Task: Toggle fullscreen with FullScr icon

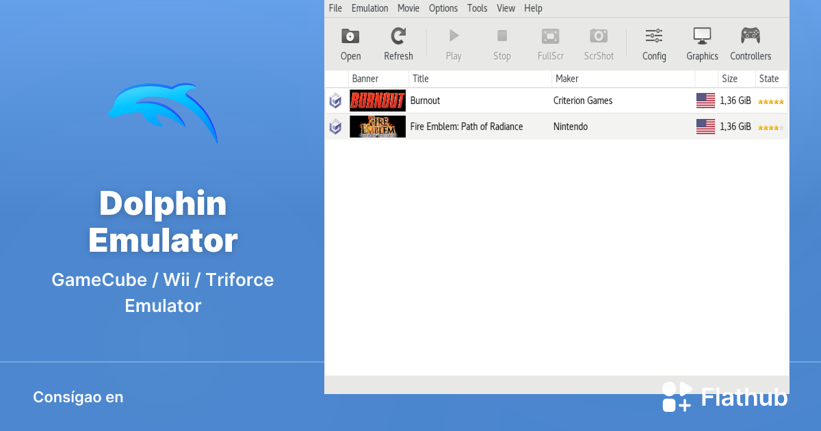Action: click(550, 37)
